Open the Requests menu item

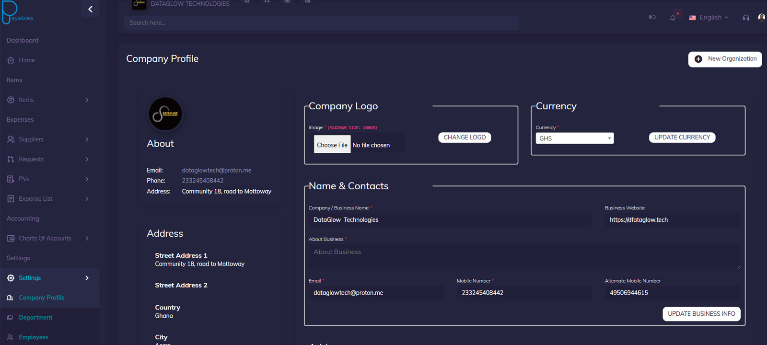click(x=31, y=159)
